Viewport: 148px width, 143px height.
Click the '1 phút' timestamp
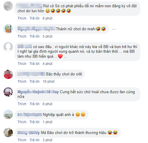(x=47, y=122)
